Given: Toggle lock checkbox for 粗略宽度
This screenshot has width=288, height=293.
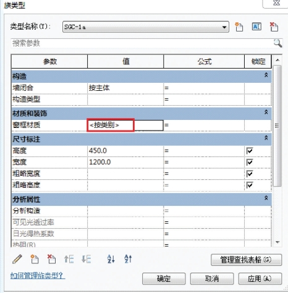Looking at the screenshot, I should click(x=250, y=174).
